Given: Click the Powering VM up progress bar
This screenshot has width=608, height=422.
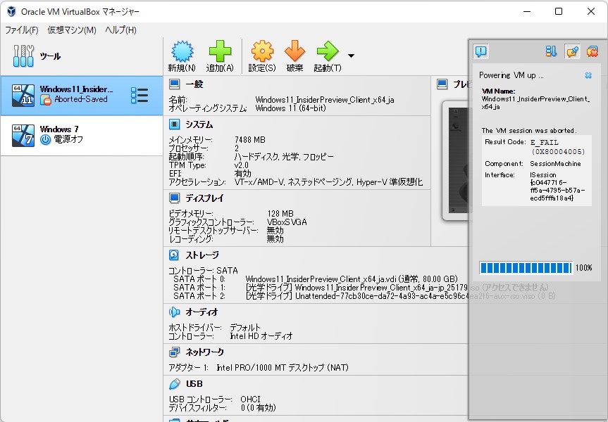Looking at the screenshot, I should click(x=526, y=268).
